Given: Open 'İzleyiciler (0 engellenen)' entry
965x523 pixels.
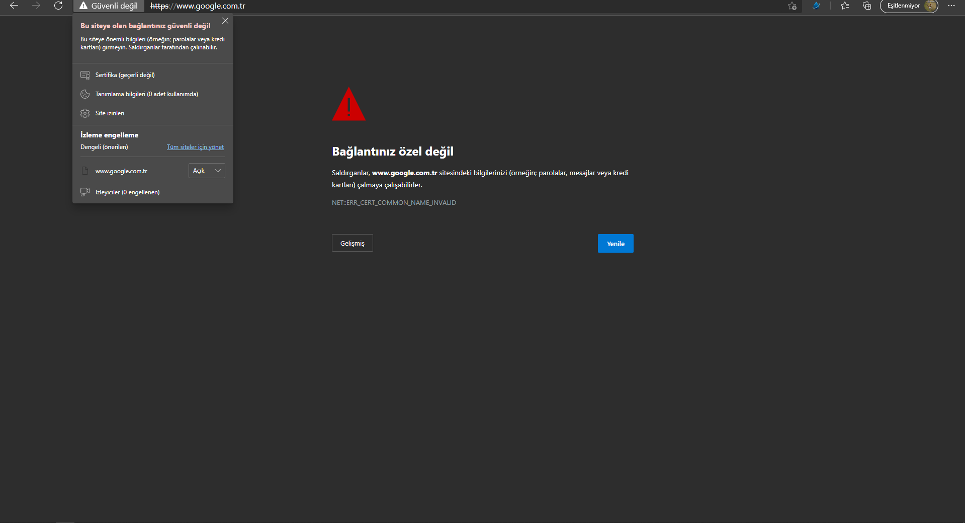Looking at the screenshot, I should [x=153, y=192].
